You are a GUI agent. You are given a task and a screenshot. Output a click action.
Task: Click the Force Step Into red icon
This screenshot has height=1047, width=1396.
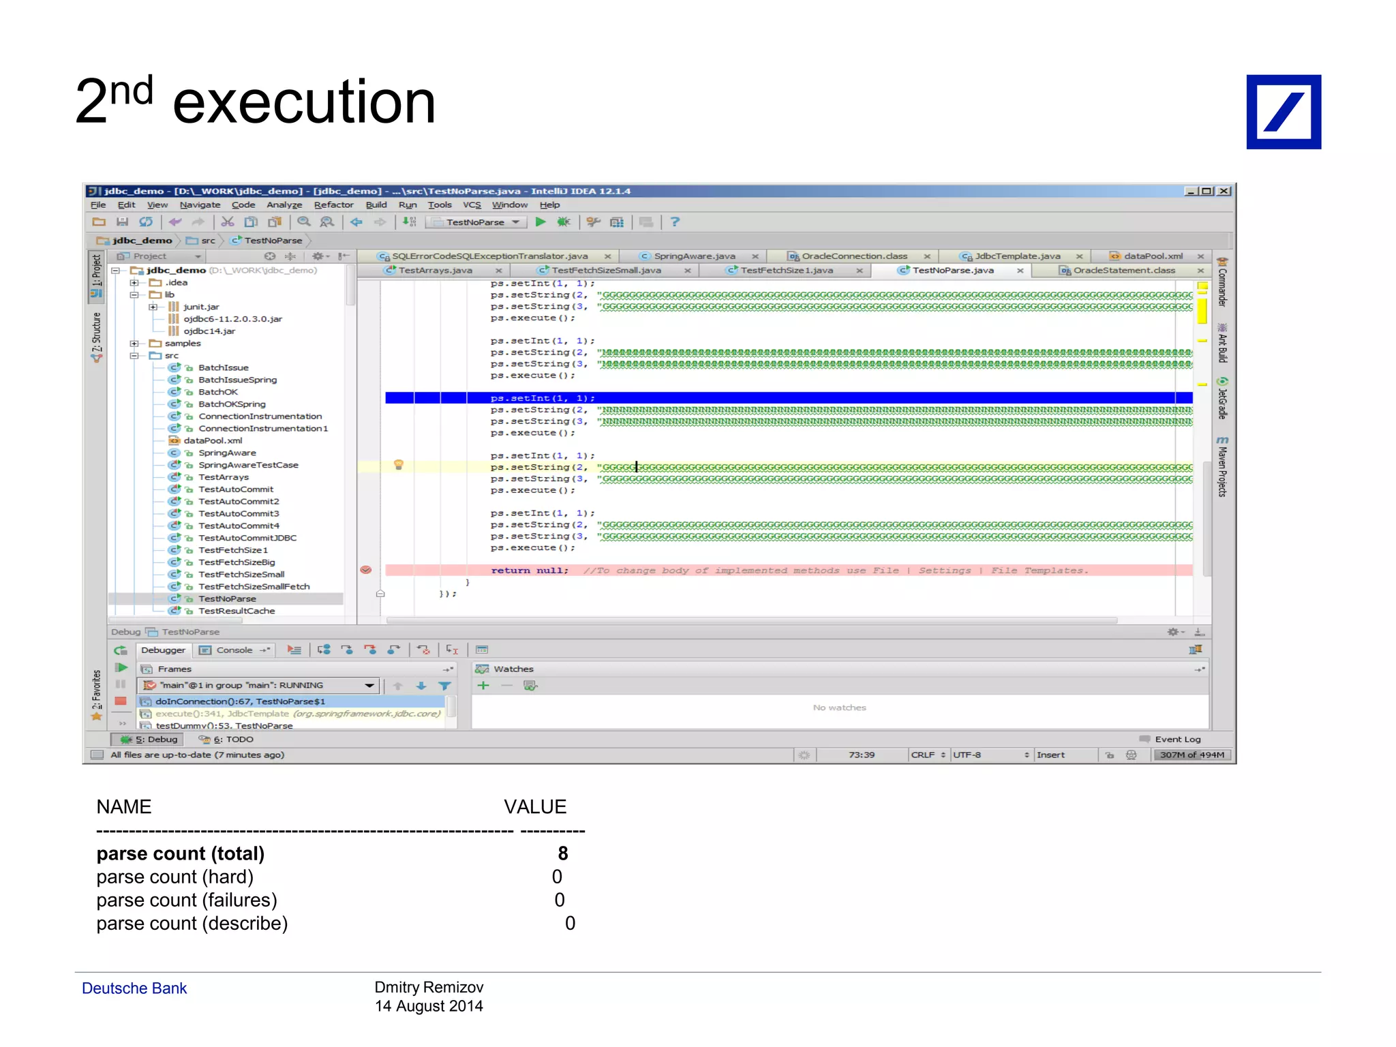click(x=370, y=650)
